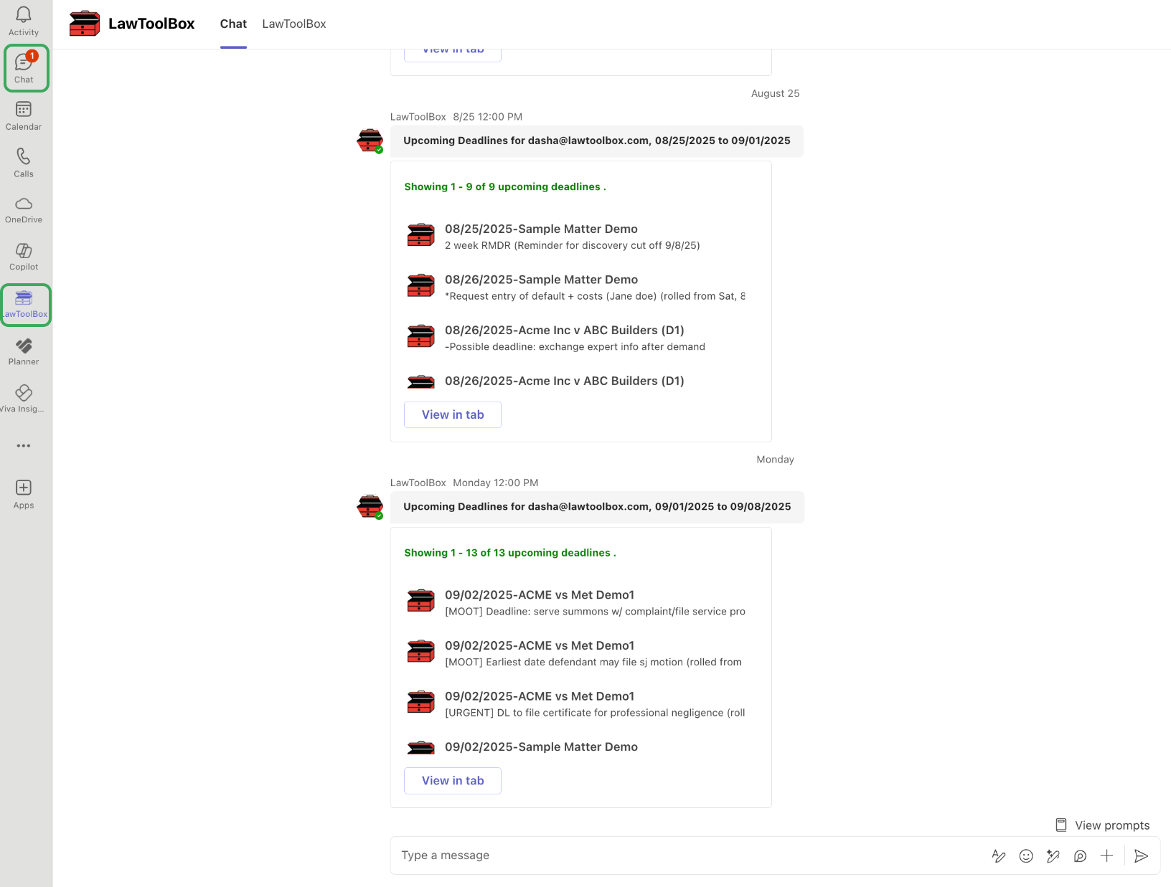Image resolution: width=1171 pixels, height=887 pixels.
Task: Click the 8/25 12:00 PM timestamp
Action: click(x=487, y=117)
